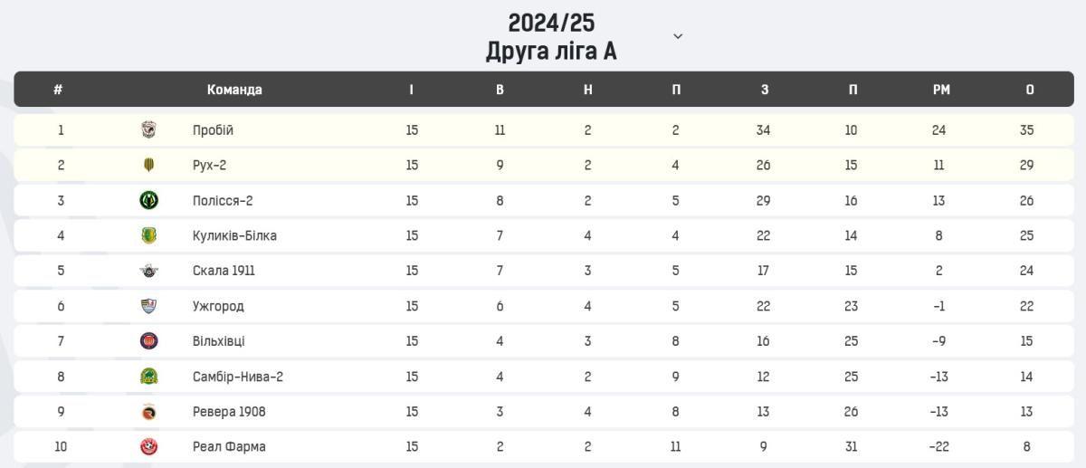Click the Ревера 1908 team logo
This screenshot has width=1086, height=468.
pos(148,412)
